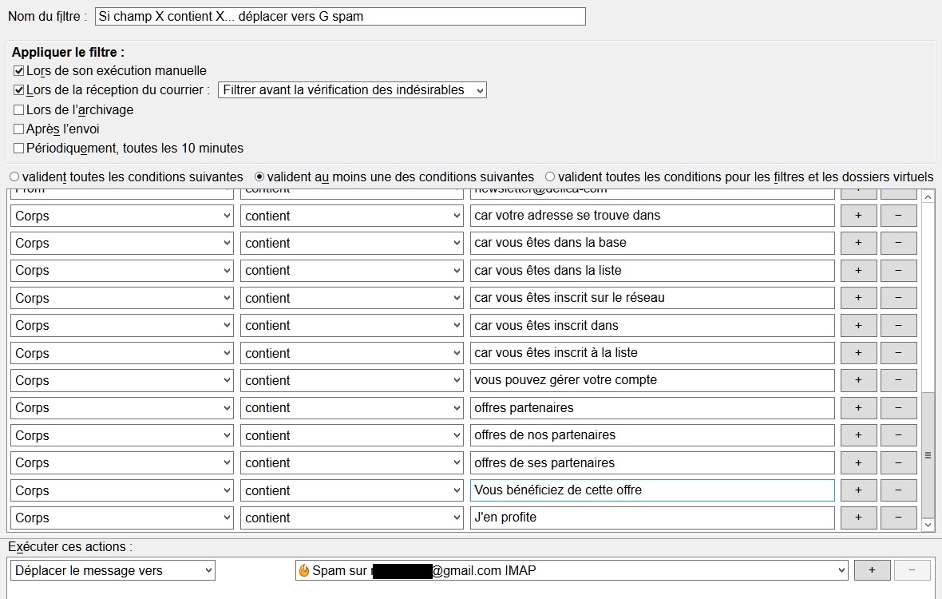Add a condition after the "J'en profite" row
Viewport: 942px width, 599px height.
(858, 518)
